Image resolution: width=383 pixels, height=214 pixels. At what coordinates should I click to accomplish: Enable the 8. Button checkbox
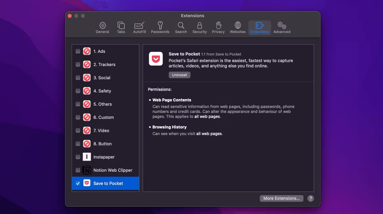coord(78,144)
